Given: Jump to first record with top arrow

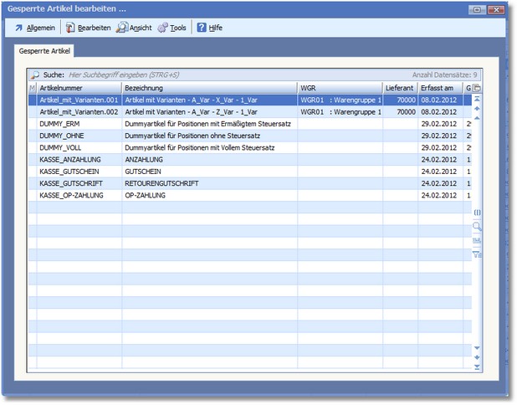Looking at the screenshot, I should click(477, 99).
